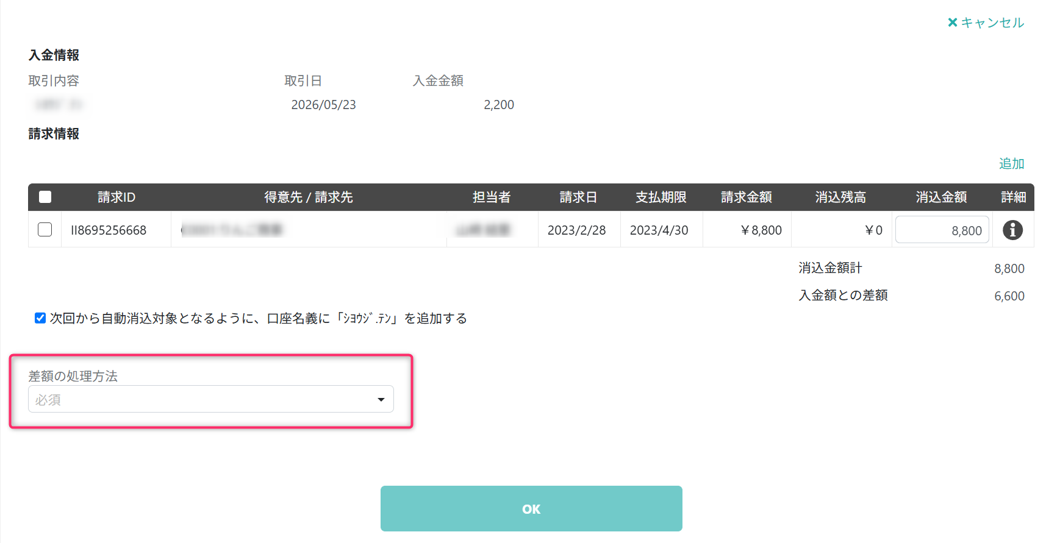Click 詳細 column header
The image size is (1060, 543).
tap(1013, 197)
